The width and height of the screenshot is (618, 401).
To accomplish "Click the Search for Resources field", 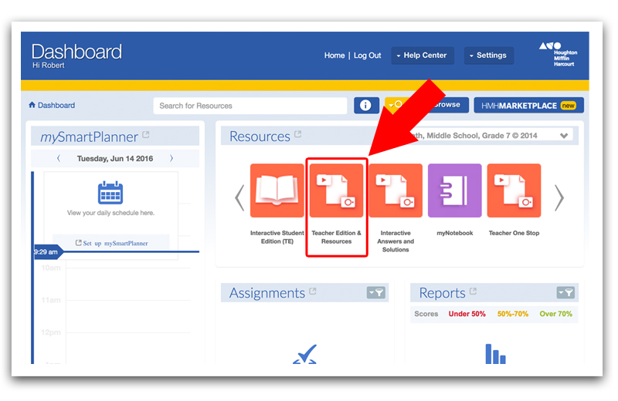I will [x=250, y=106].
